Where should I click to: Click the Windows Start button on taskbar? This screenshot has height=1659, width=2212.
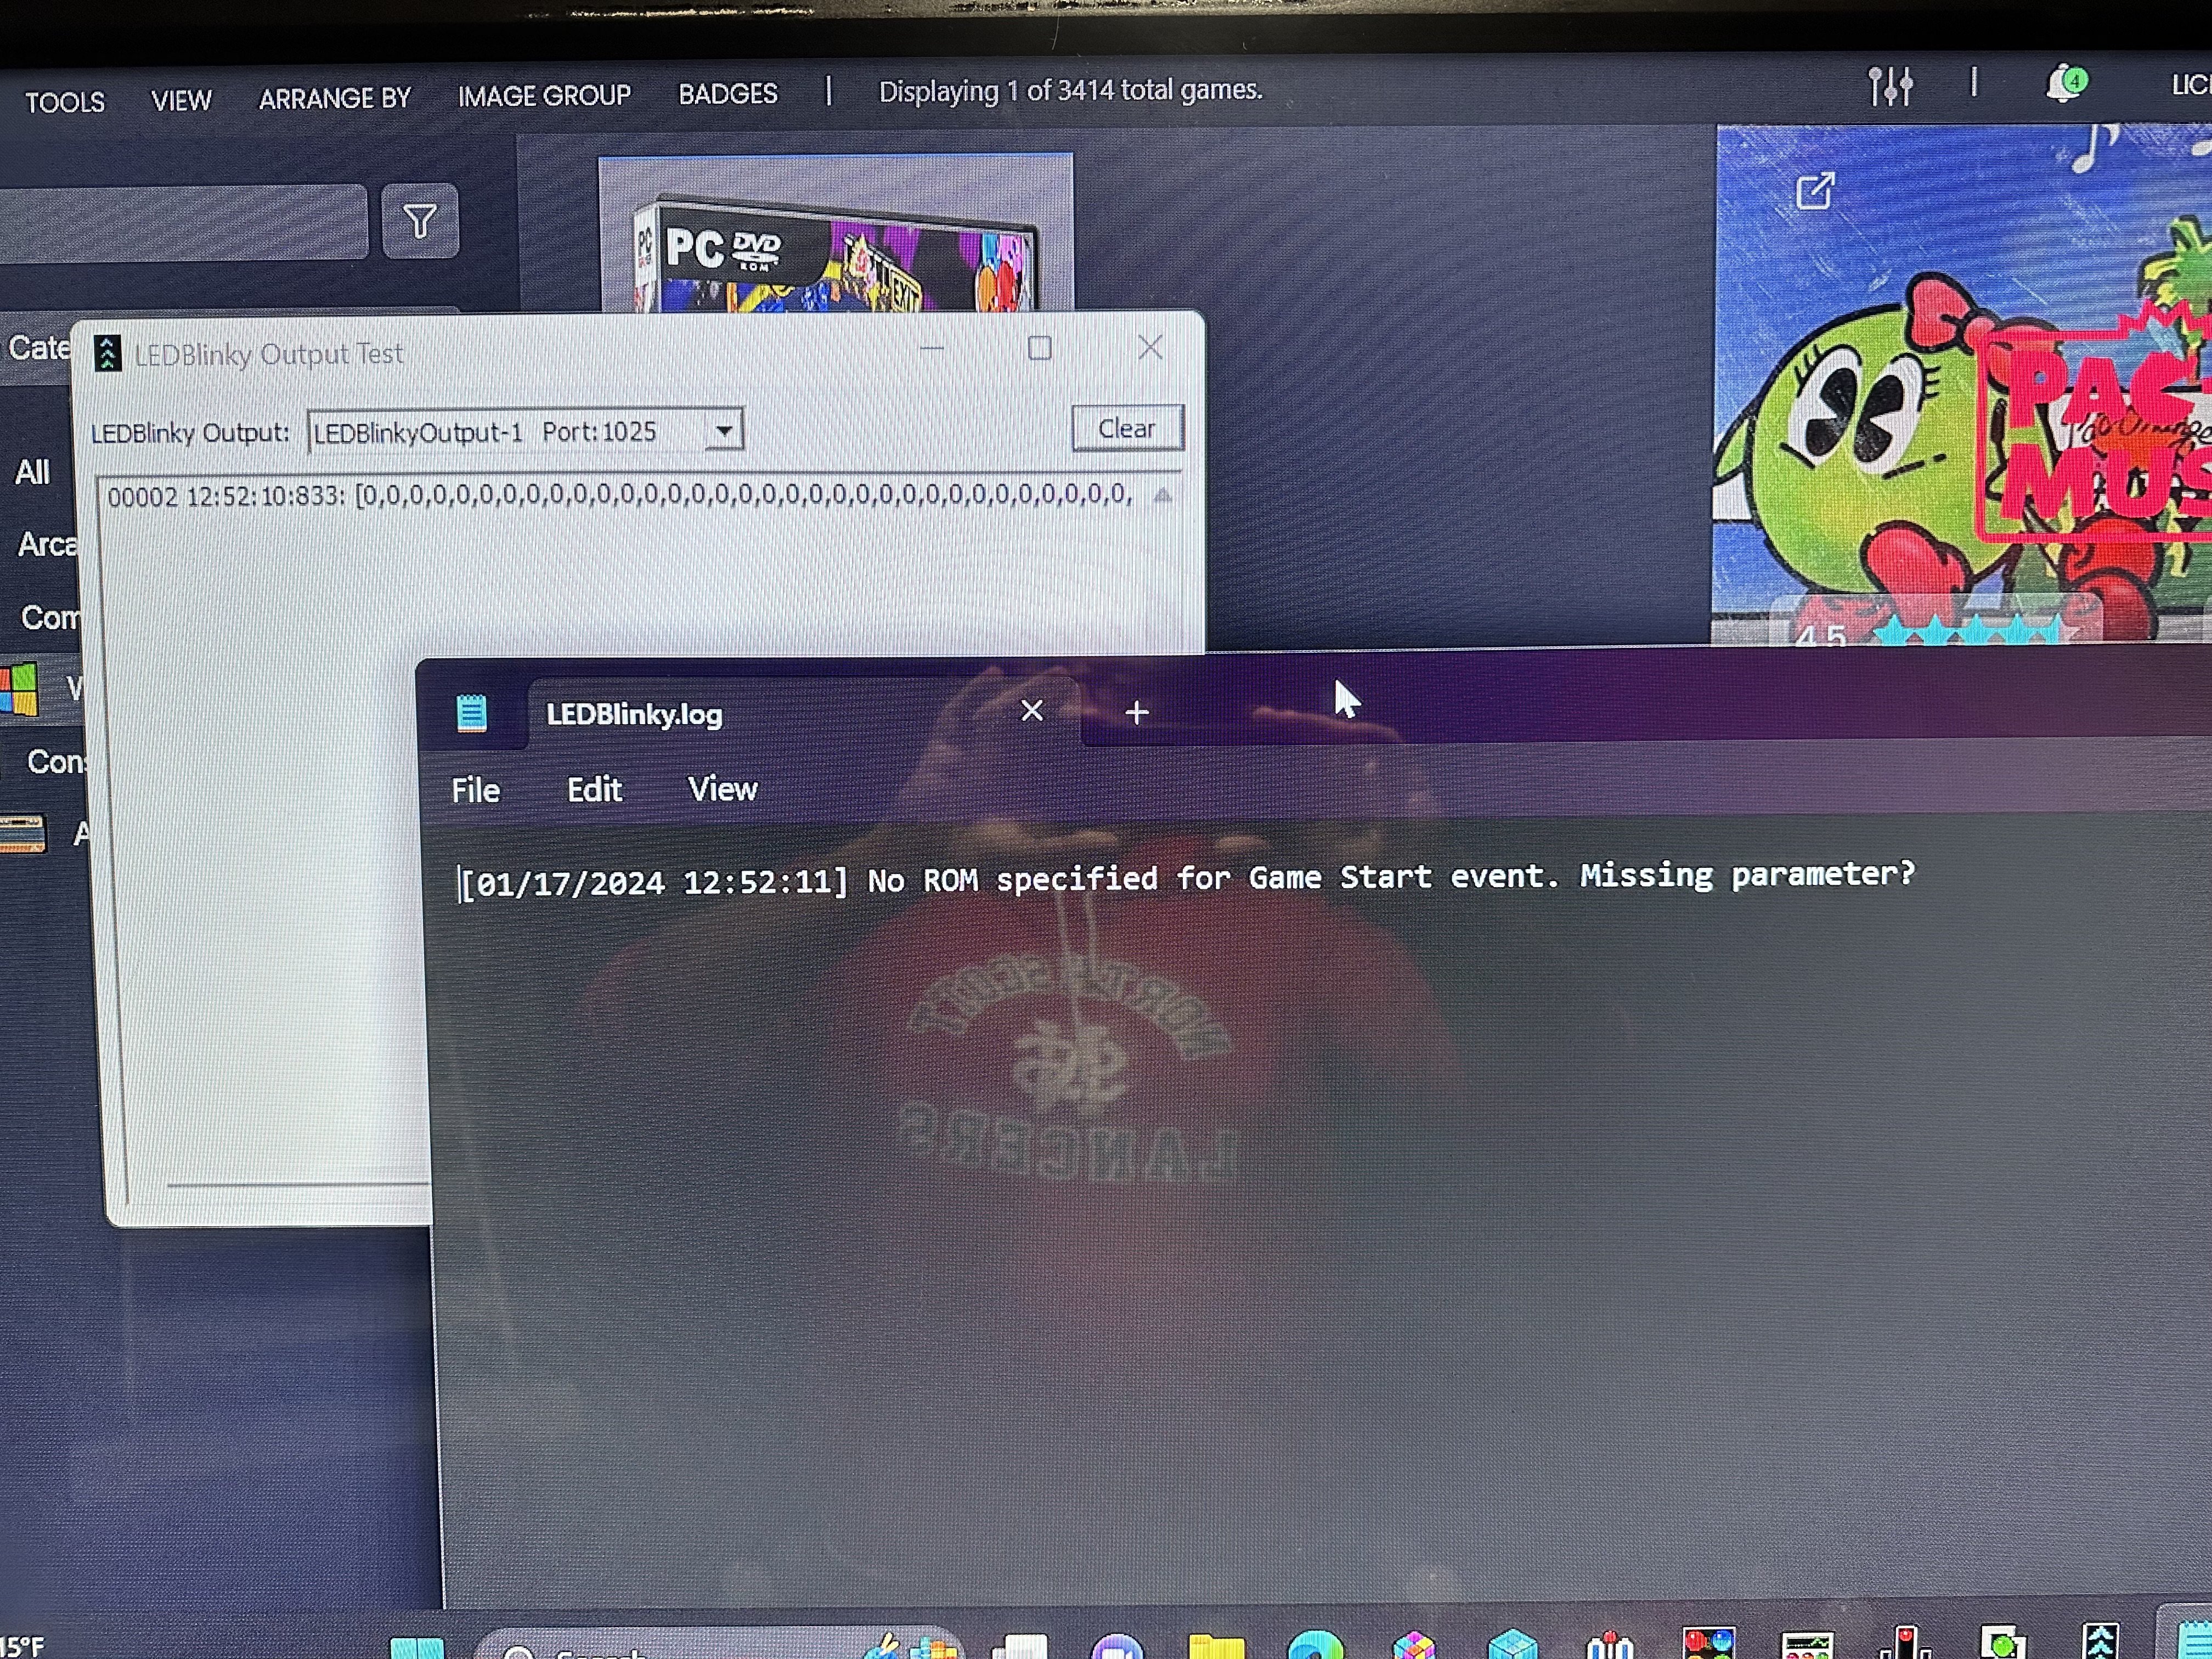(417, 1647)
